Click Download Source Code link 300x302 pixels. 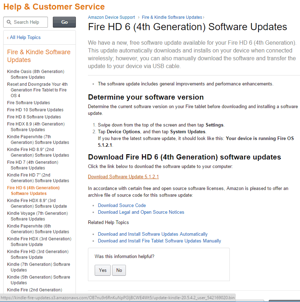tap(122, 205)
